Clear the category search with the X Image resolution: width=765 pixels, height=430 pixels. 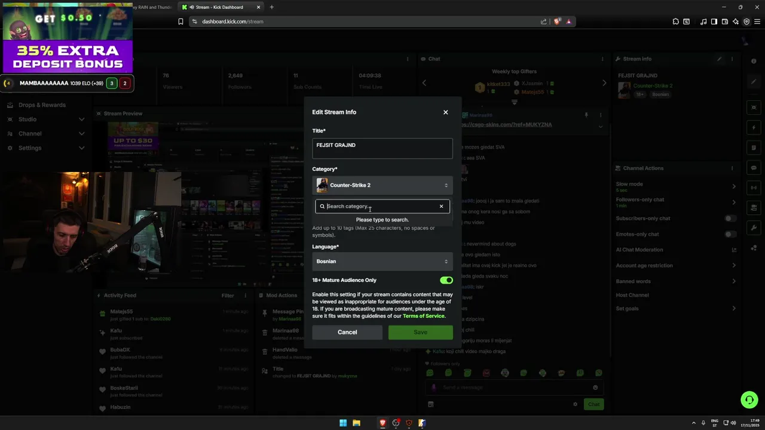[442, 207]
